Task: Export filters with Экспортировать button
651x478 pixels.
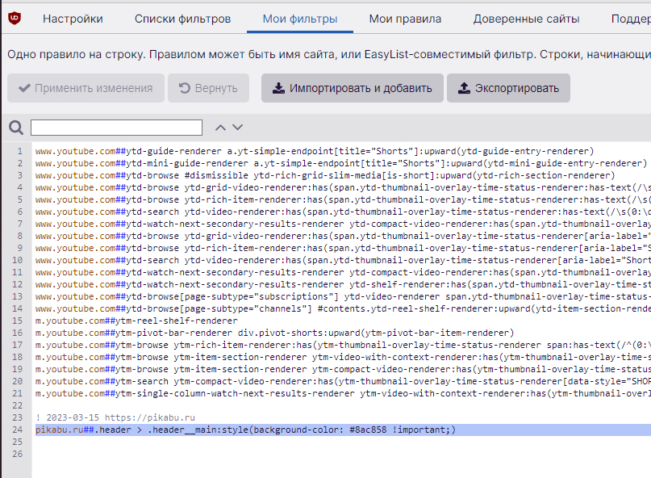Action: 508,88
